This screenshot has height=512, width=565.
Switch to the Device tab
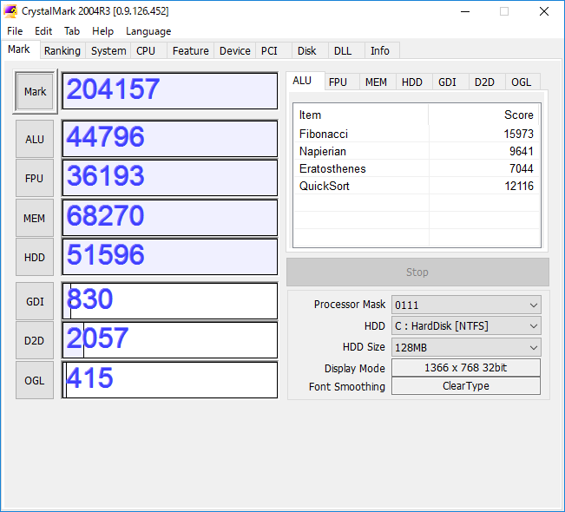pos(235,51)
